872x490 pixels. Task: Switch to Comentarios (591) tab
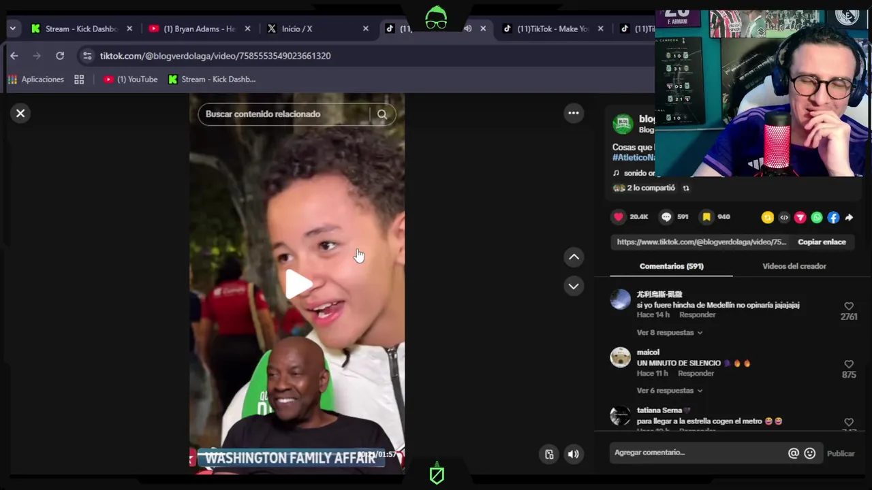click(671, 266)
